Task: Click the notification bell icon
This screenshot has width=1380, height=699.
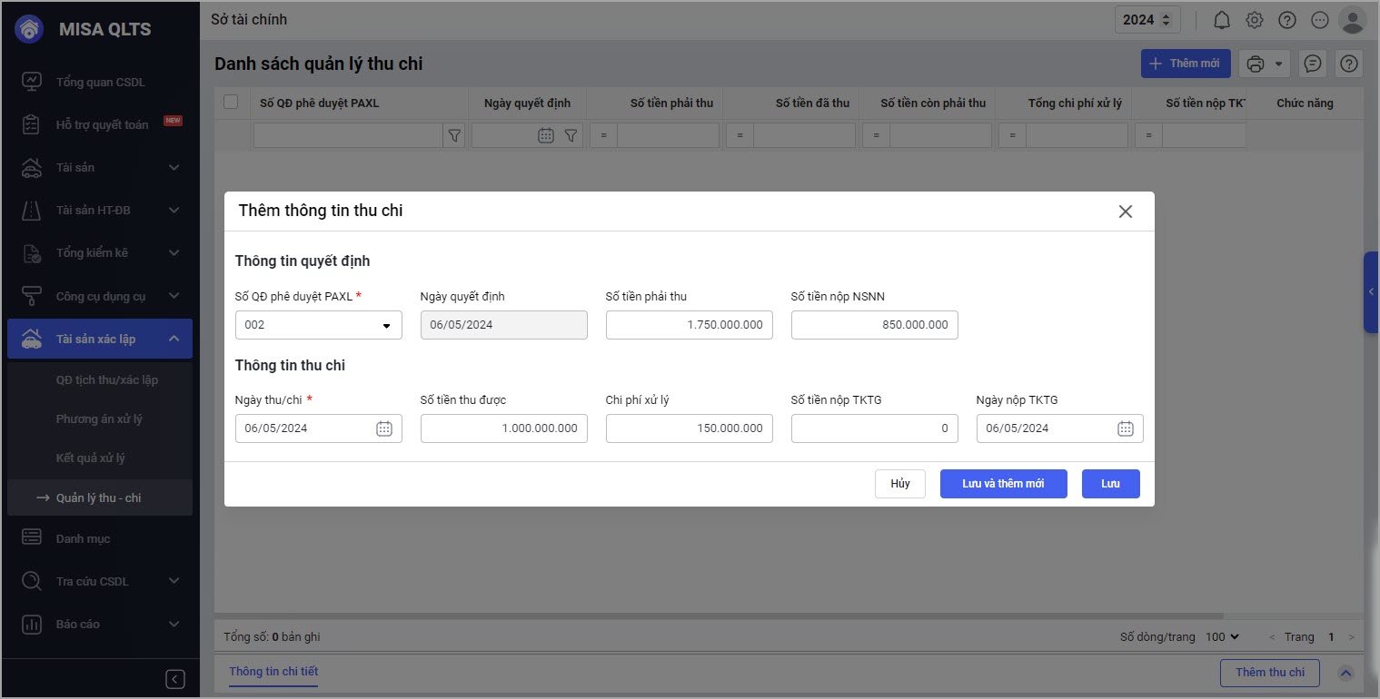Action: point(1222,20)
